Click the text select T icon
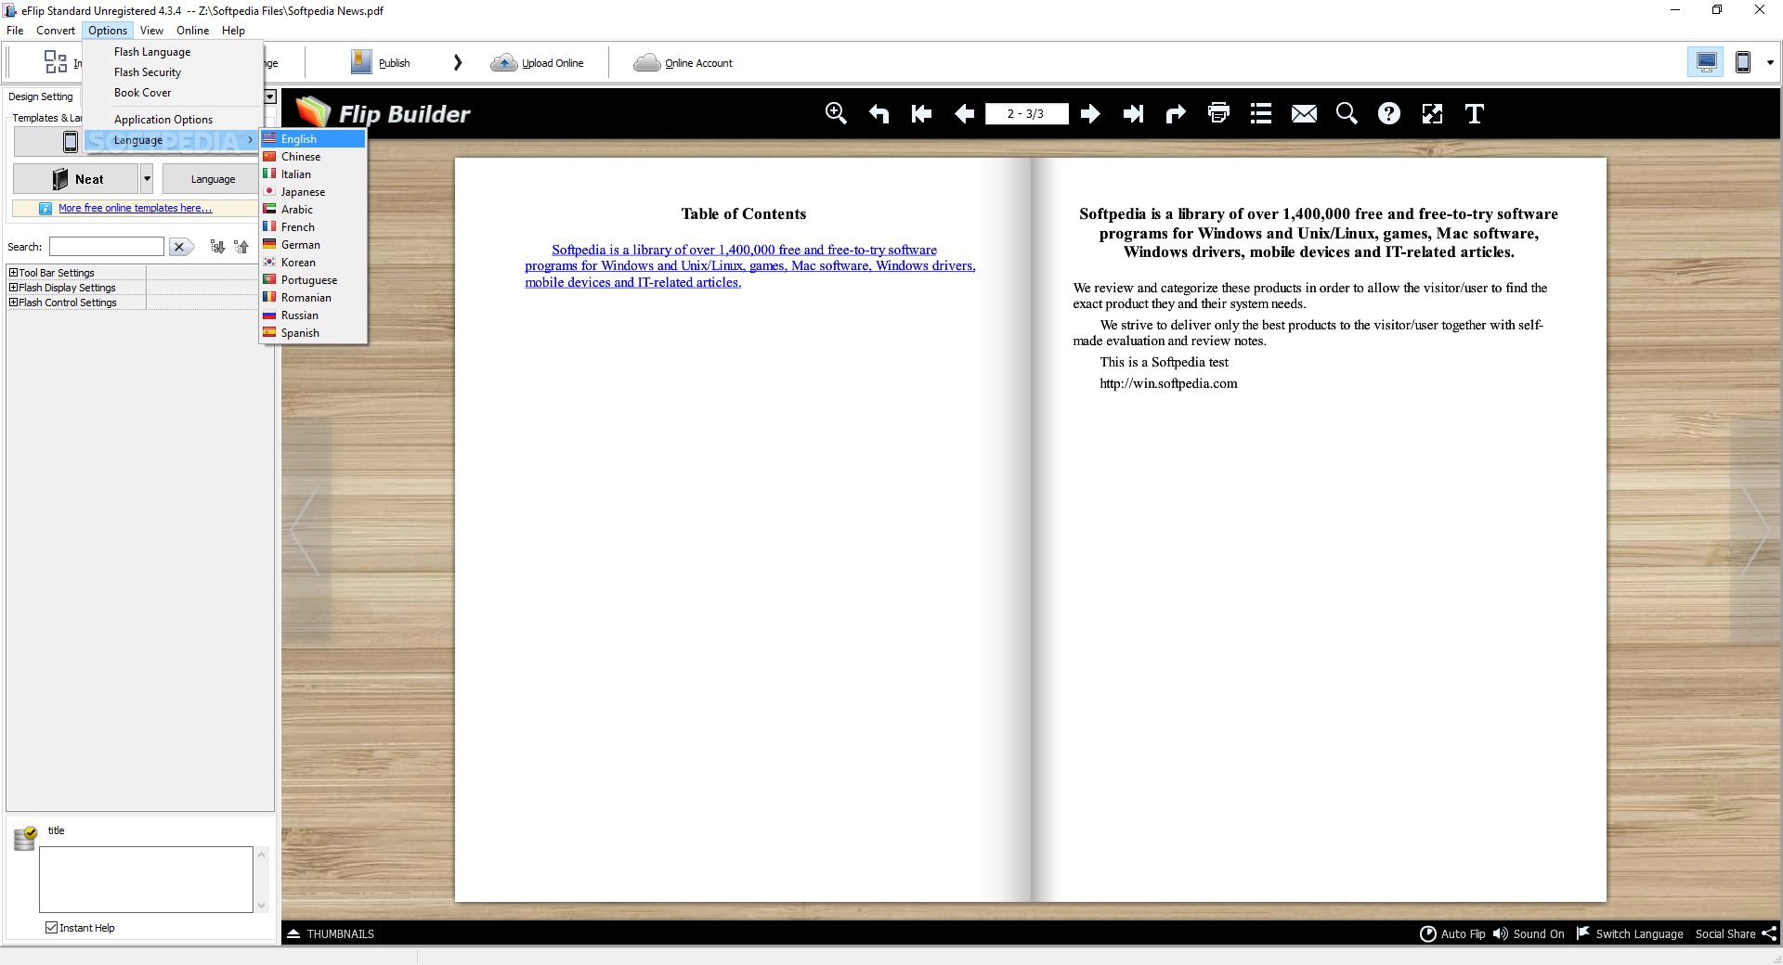 [1475, 113]
